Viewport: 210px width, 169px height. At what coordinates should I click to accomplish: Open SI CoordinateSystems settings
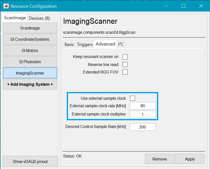(x=30, y=39)
